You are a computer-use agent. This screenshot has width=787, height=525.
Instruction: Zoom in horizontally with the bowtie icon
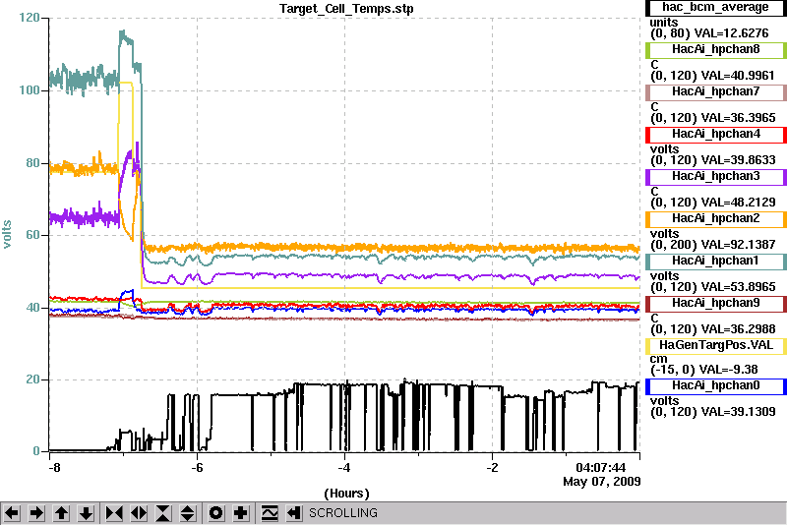pos(114,513)
